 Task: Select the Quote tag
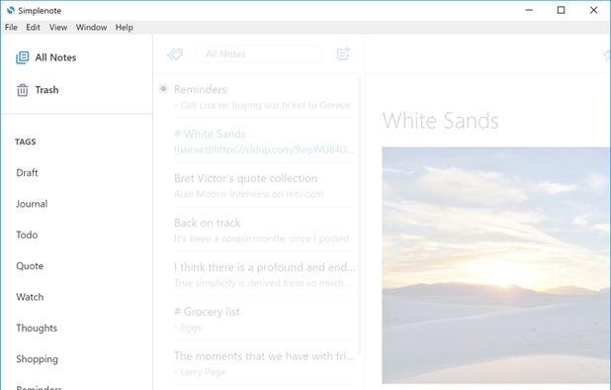click(x=30, y=266)
